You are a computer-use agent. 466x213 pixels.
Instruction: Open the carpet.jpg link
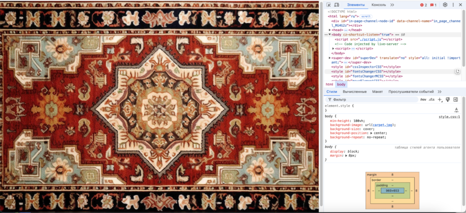[x=382, y=125]
